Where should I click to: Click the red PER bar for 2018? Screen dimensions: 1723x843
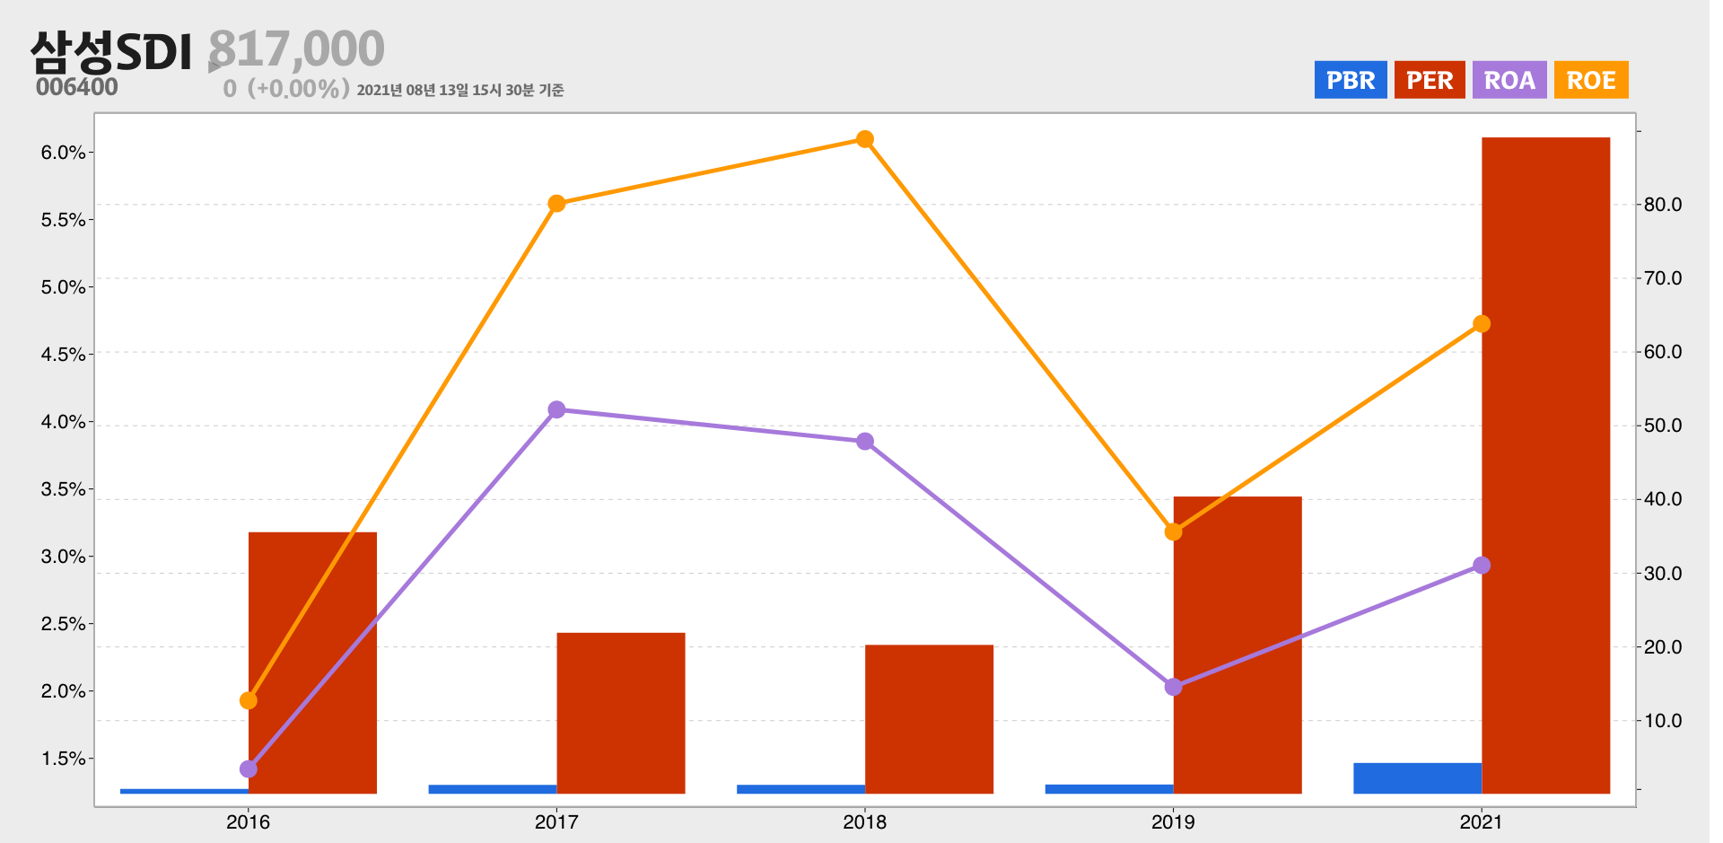pos(929,719)
